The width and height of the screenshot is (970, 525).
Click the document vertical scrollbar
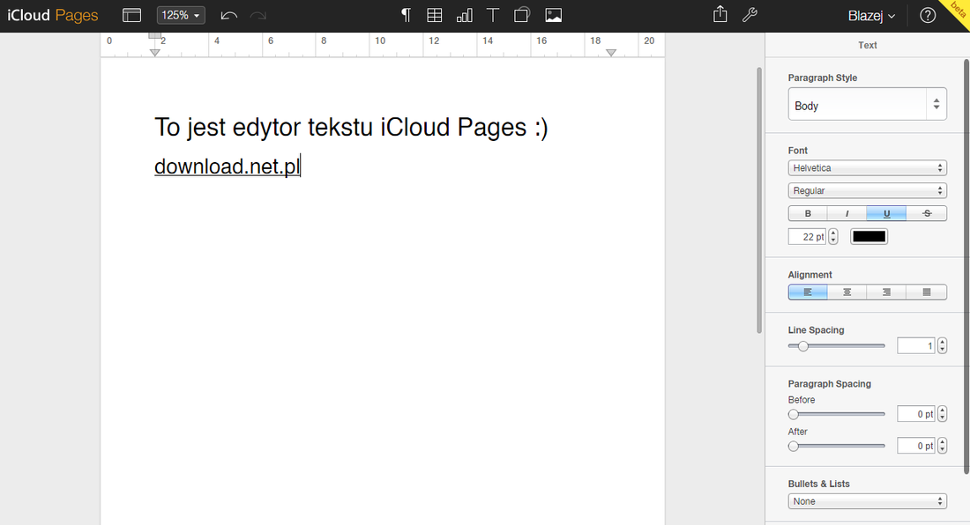tap(759, 201)
